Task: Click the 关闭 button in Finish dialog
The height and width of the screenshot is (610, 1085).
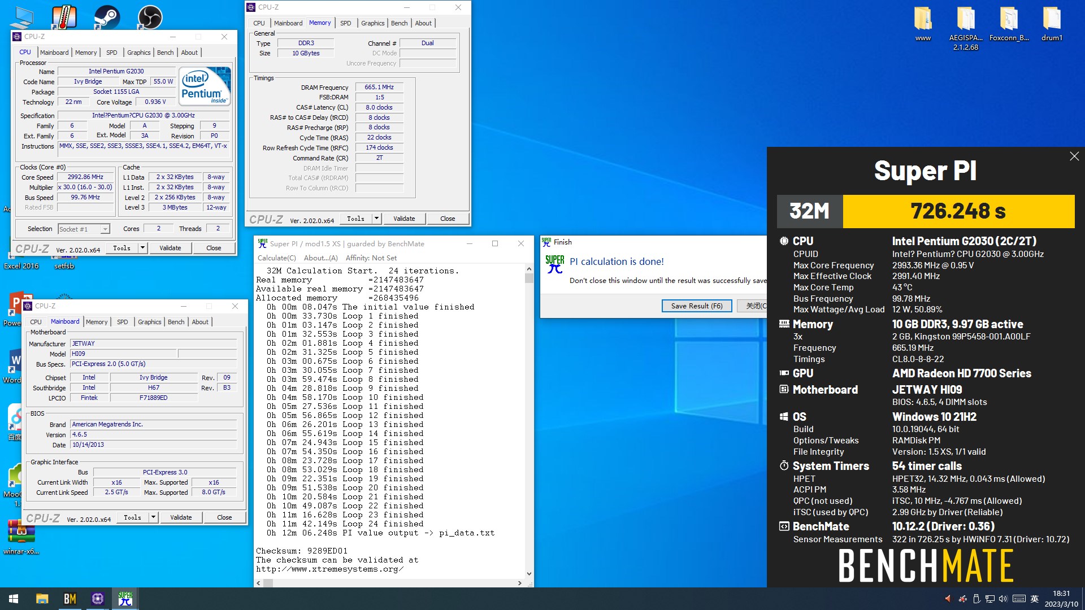Action: 753,306
